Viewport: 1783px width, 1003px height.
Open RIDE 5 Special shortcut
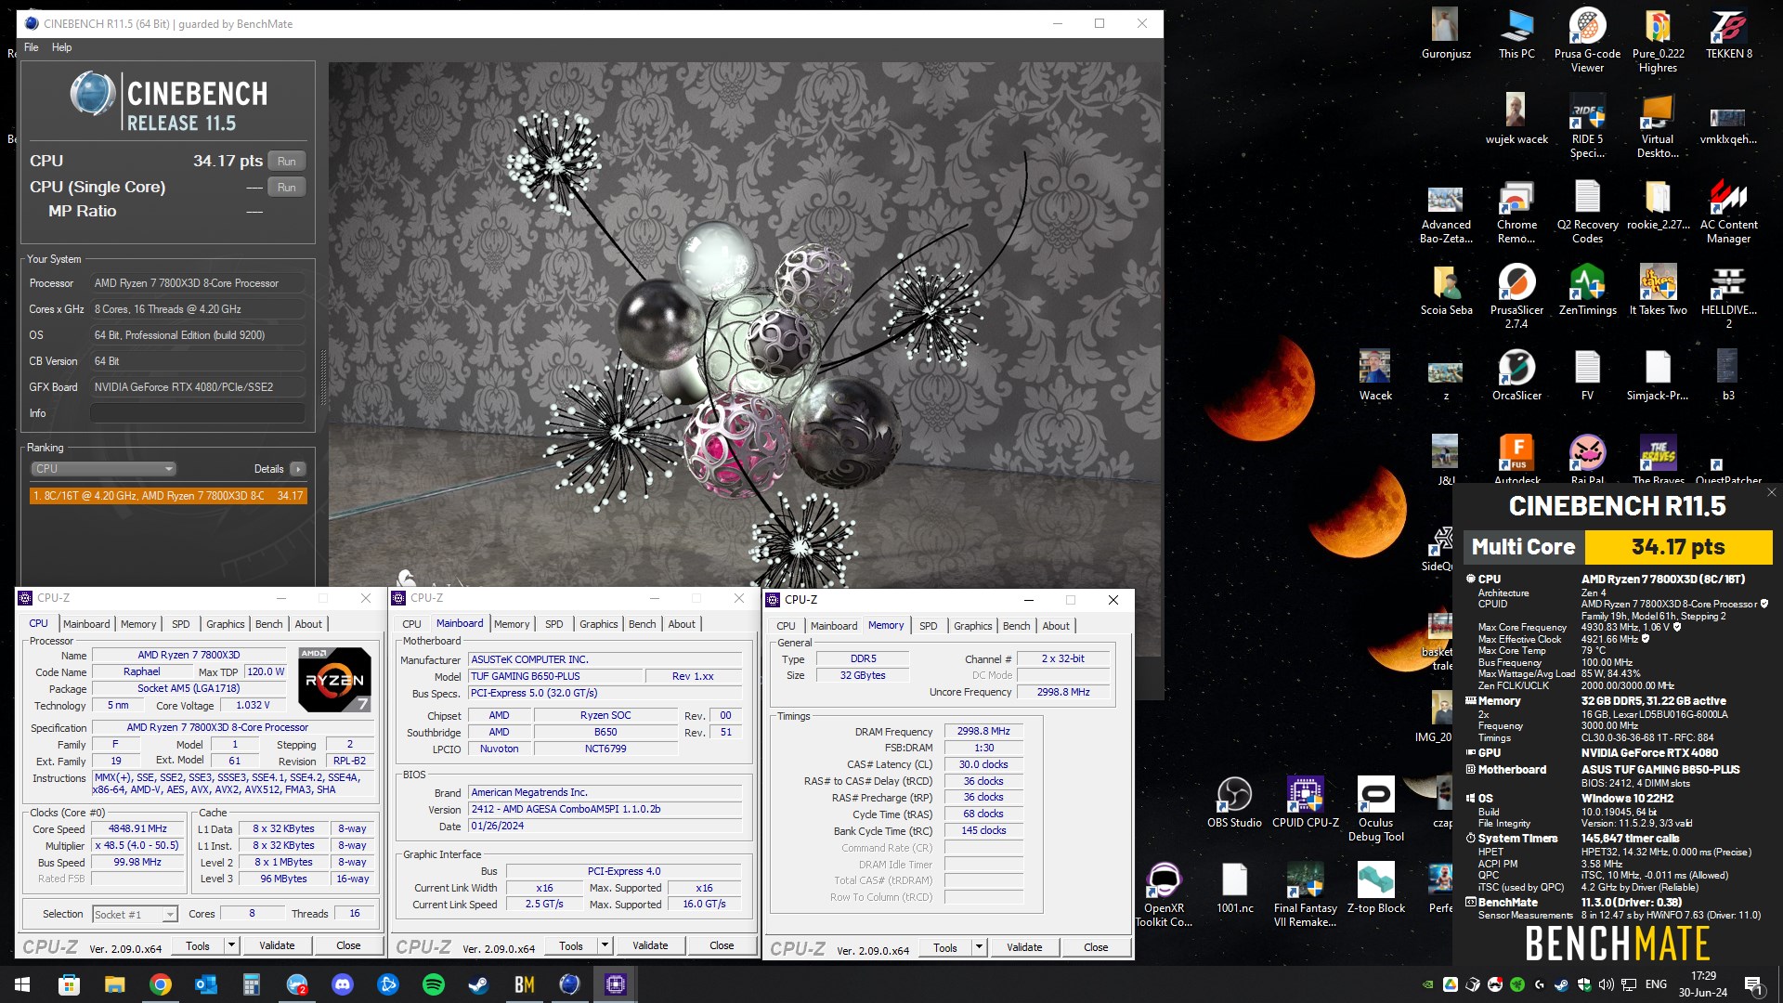click(x=1587, y=125)
